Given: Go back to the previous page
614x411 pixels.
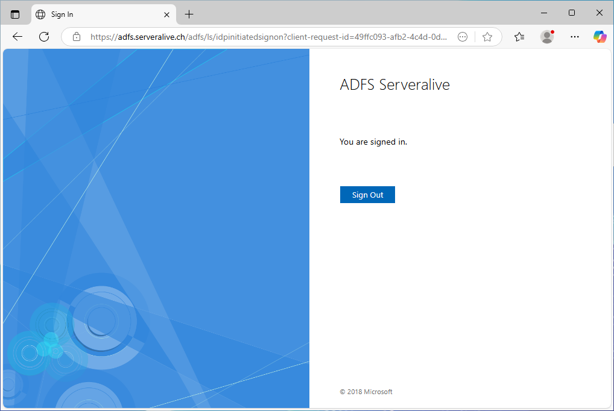Looking at the screenshot, I should pyautogui.click(x=17, y=37).
